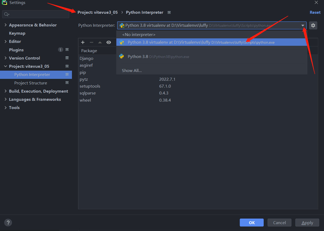Select the Python Interpreter item in the sidebar

(x=36, y=75)
